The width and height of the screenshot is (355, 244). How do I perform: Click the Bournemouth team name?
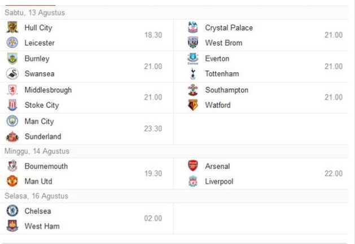[x=46, y=166]
